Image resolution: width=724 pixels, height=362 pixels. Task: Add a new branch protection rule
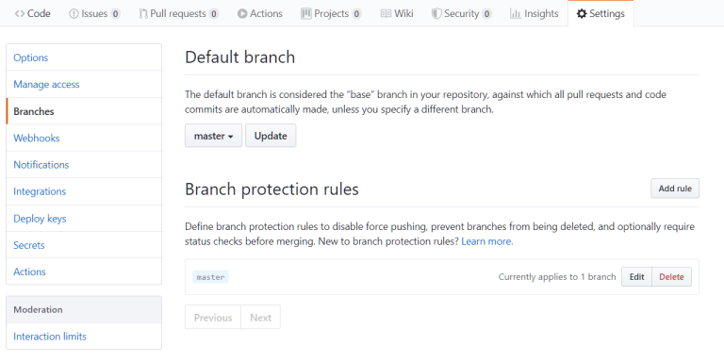(675, 189)
